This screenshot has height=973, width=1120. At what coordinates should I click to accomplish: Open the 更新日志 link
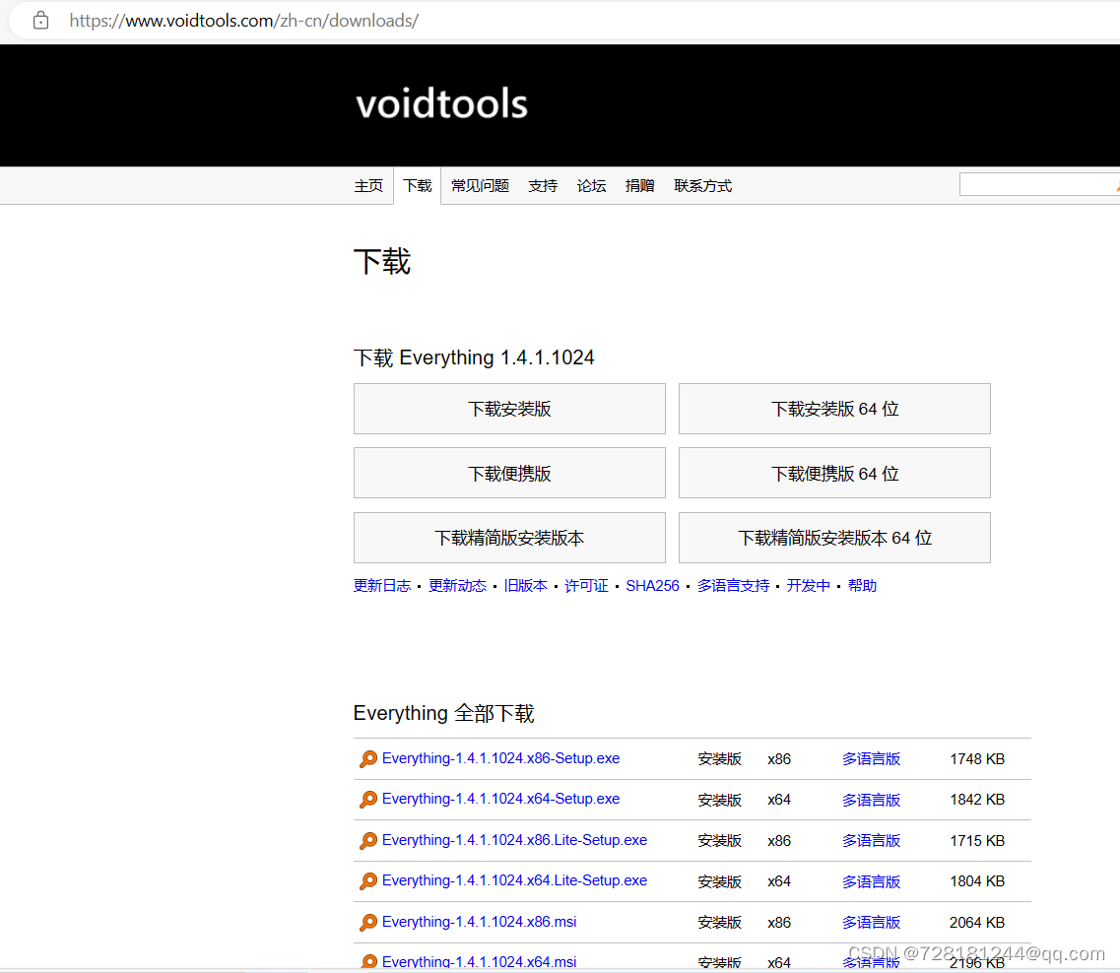click(x=382, y=585)
